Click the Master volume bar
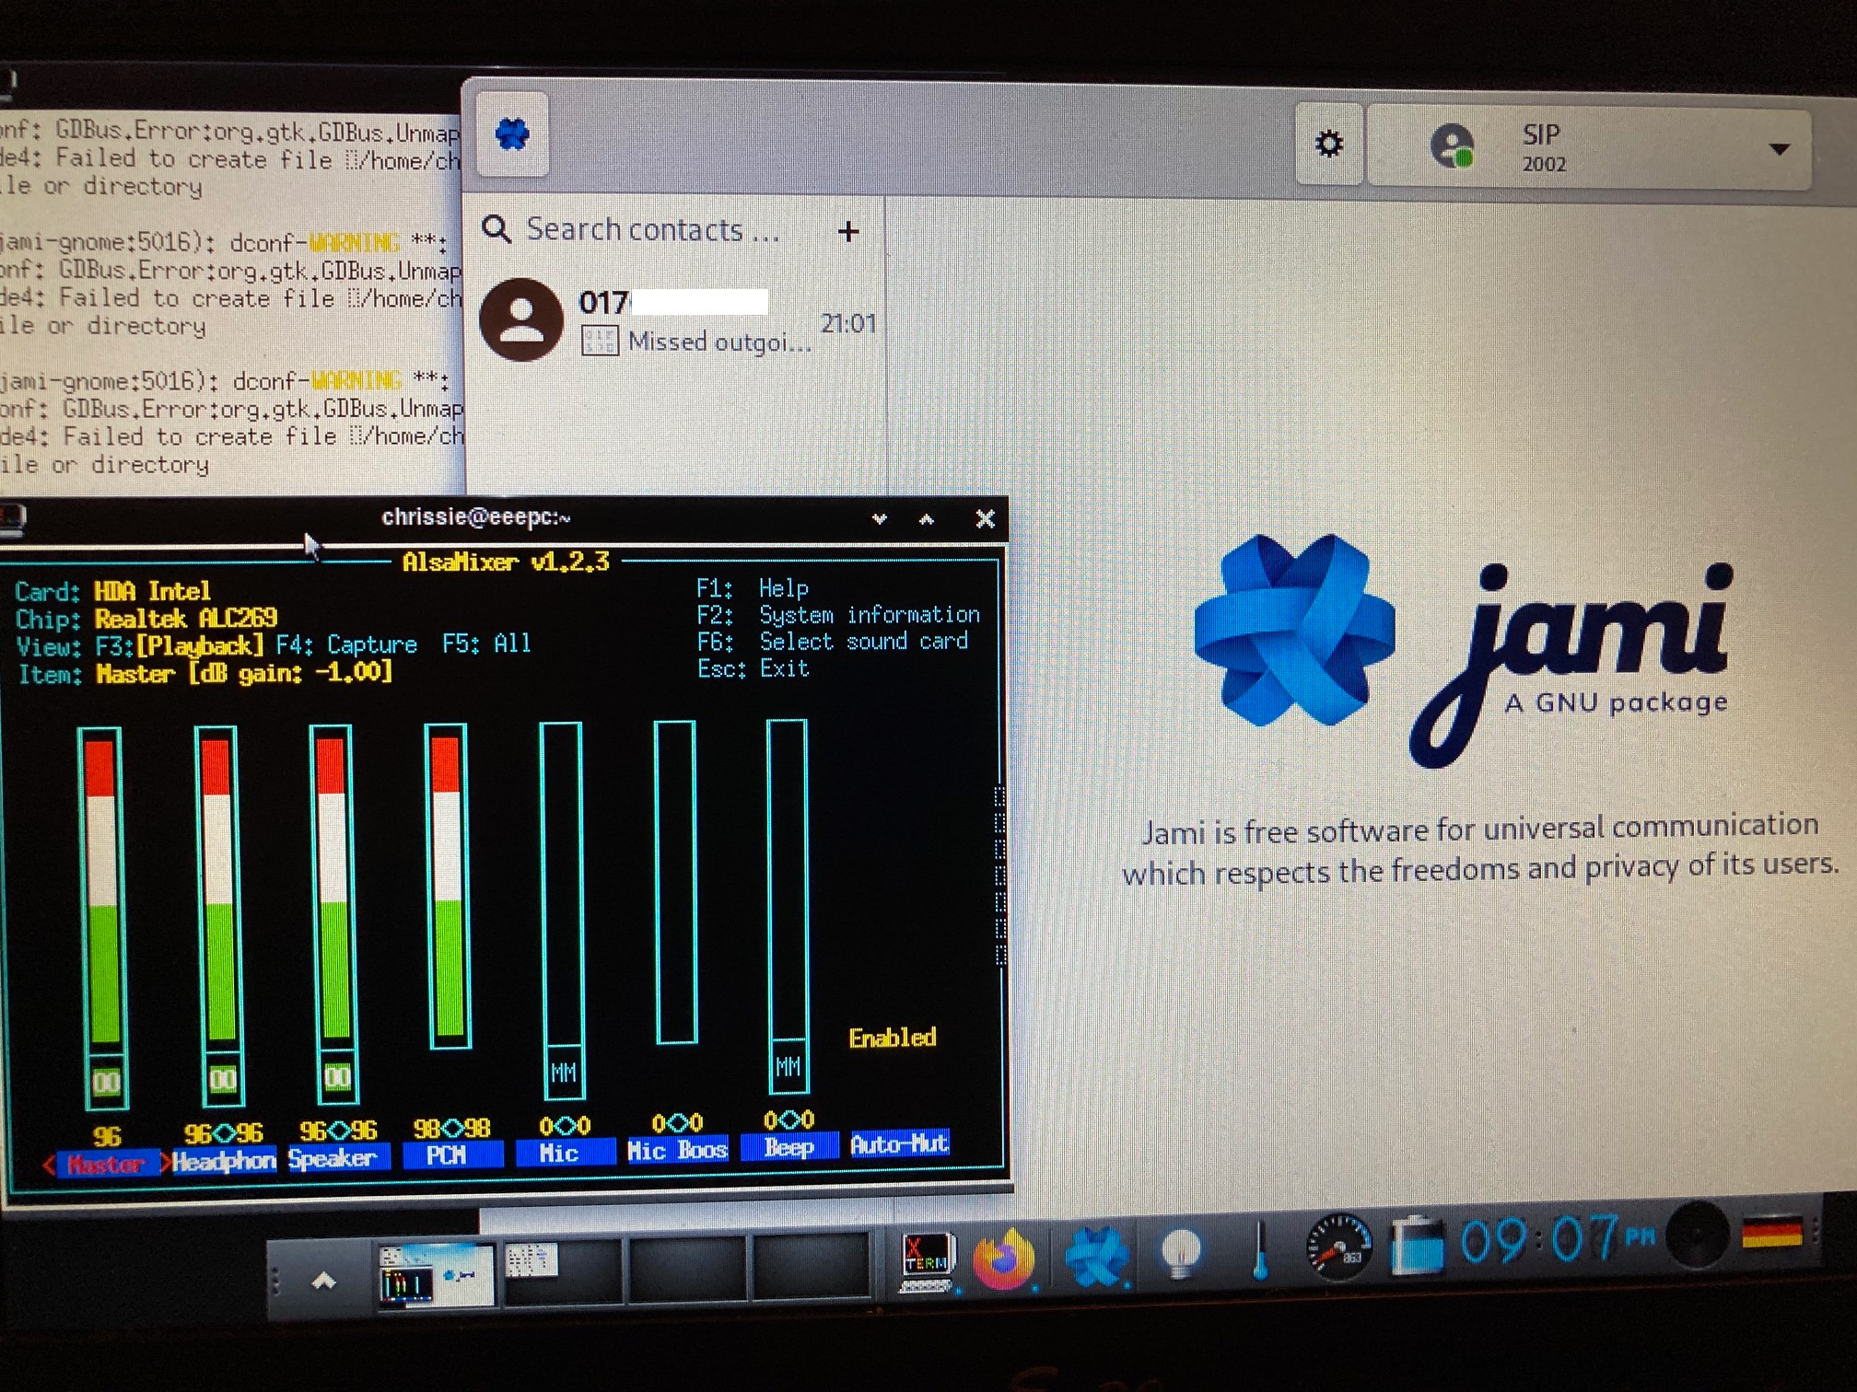1857x1392 pixels. (101, 891)
